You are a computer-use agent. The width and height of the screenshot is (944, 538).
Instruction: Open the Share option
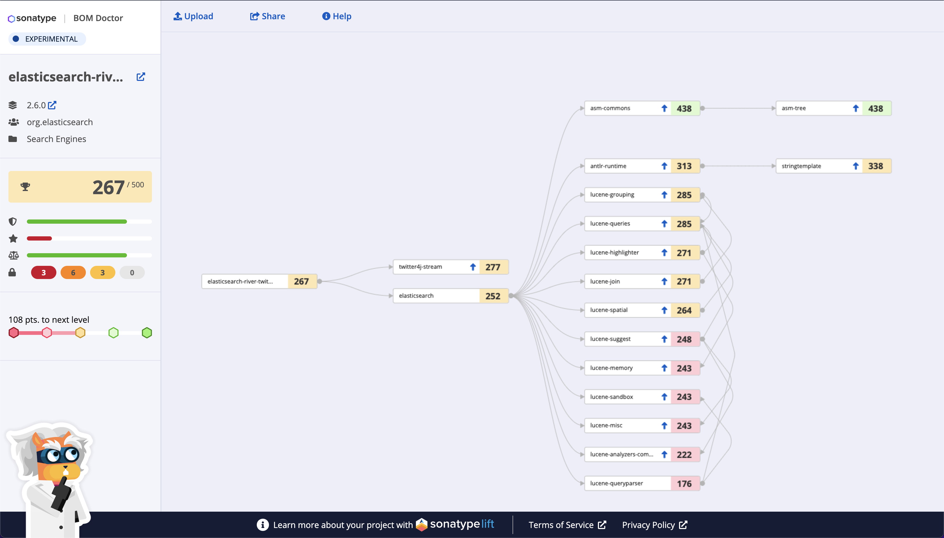(x=267, y=16)
